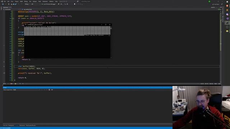
Task: Click the Save All toolbar icon
Action: coord(16,4)
